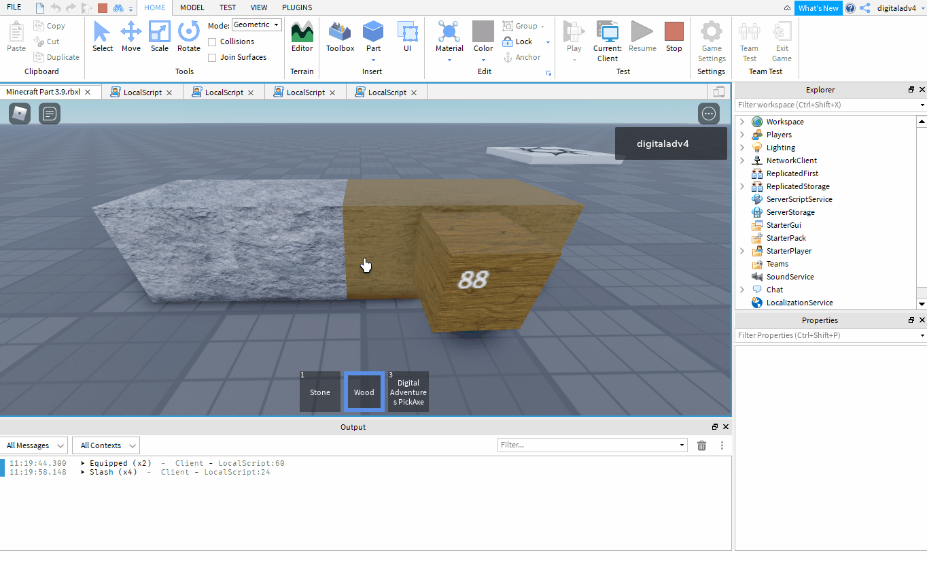
Task: Select ServerScriptService in Explorer
Action: tap(799, 199)
